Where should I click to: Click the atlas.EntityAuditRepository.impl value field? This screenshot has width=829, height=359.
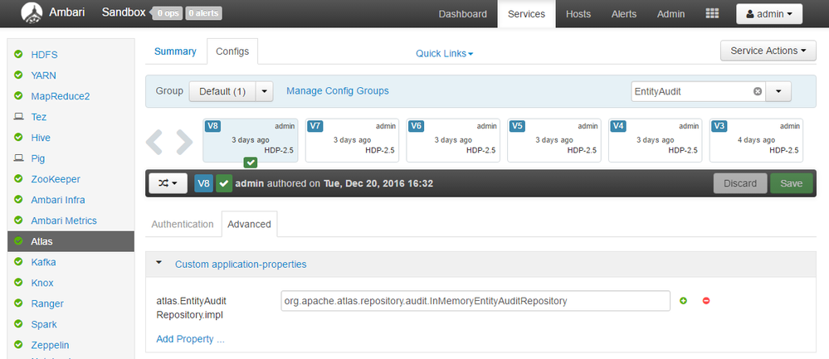coord(475,301)
